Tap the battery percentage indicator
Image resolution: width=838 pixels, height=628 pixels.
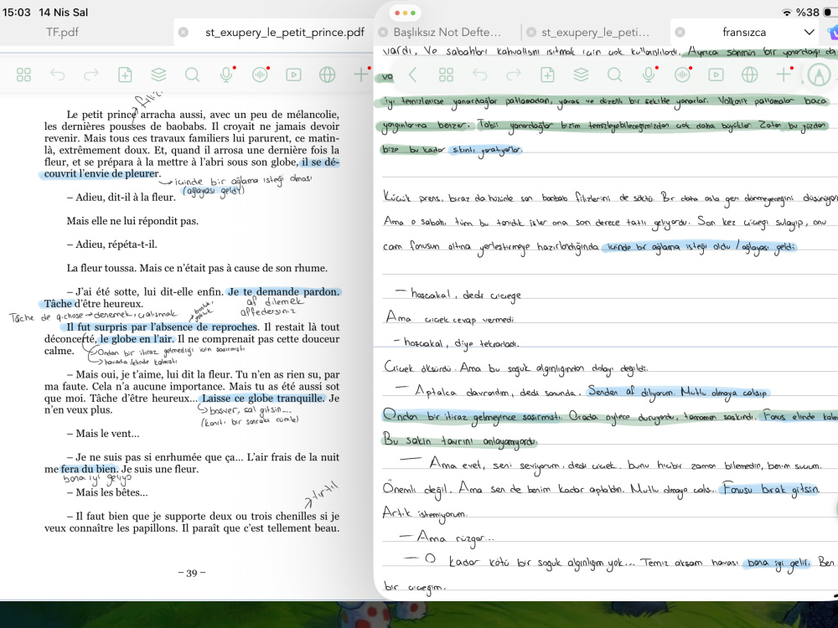(807, 12)
